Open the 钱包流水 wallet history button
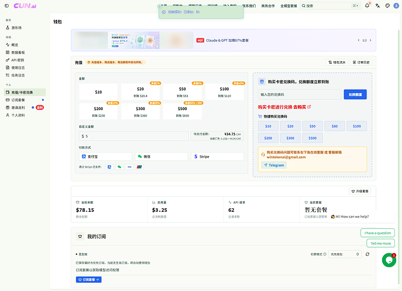 (337, 62)
